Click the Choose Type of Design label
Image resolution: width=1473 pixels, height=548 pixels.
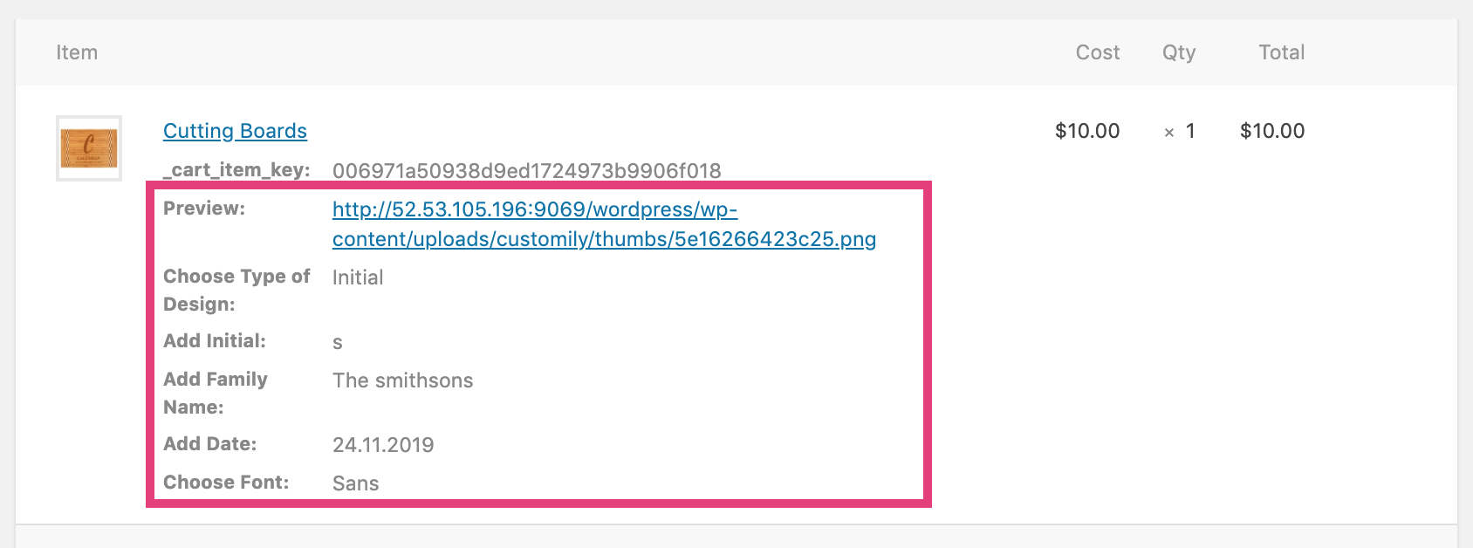(x=236, y=290)
